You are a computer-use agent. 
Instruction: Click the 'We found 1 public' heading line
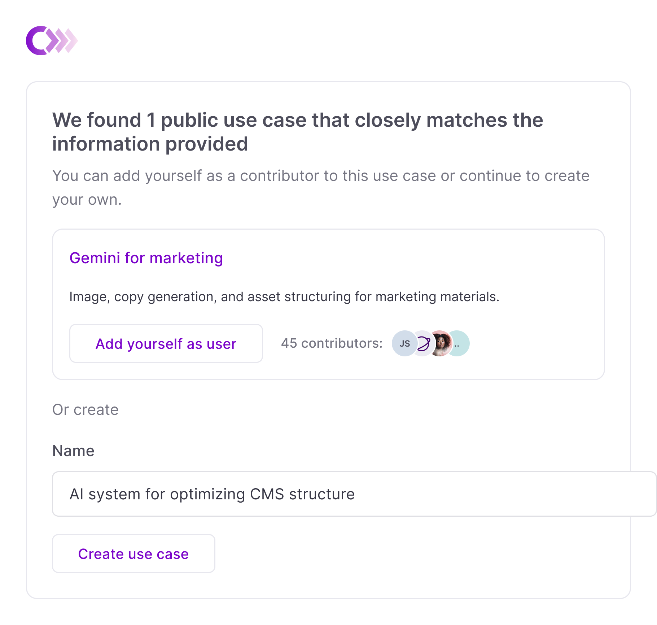(297, 120)
